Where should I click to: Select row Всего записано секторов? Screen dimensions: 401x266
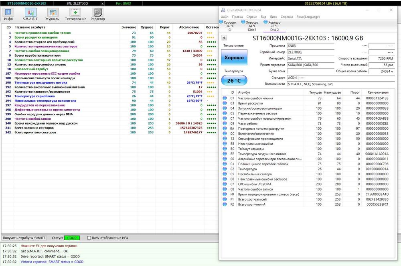point(110,128)
